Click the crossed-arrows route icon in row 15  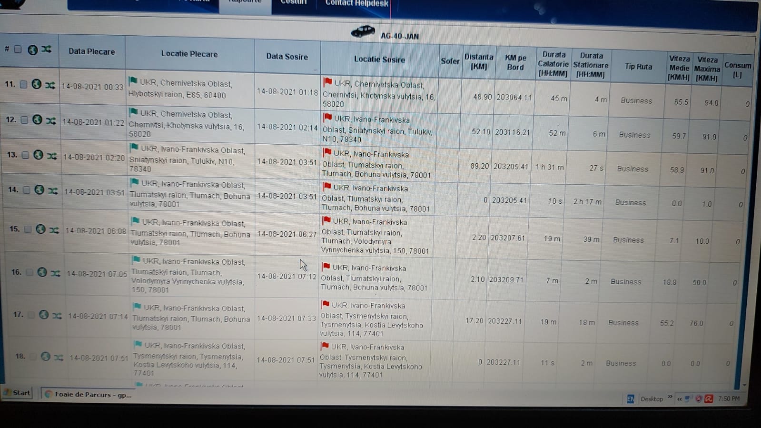[54, 230]
